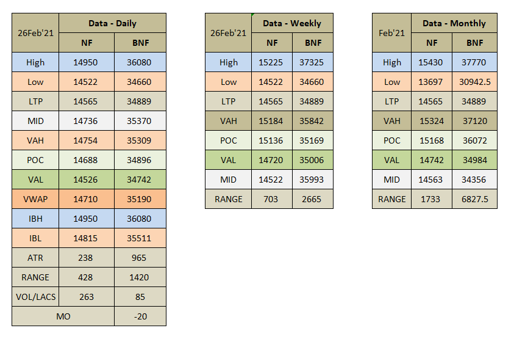
Task: Select the Weekly VAH BNF value 35842
Action: pos(312,121)
